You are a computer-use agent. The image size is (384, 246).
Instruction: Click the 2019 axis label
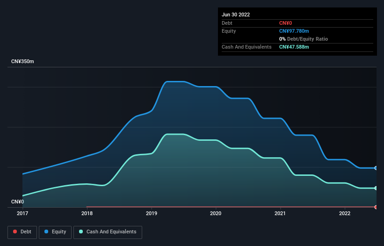click(152, 213)
